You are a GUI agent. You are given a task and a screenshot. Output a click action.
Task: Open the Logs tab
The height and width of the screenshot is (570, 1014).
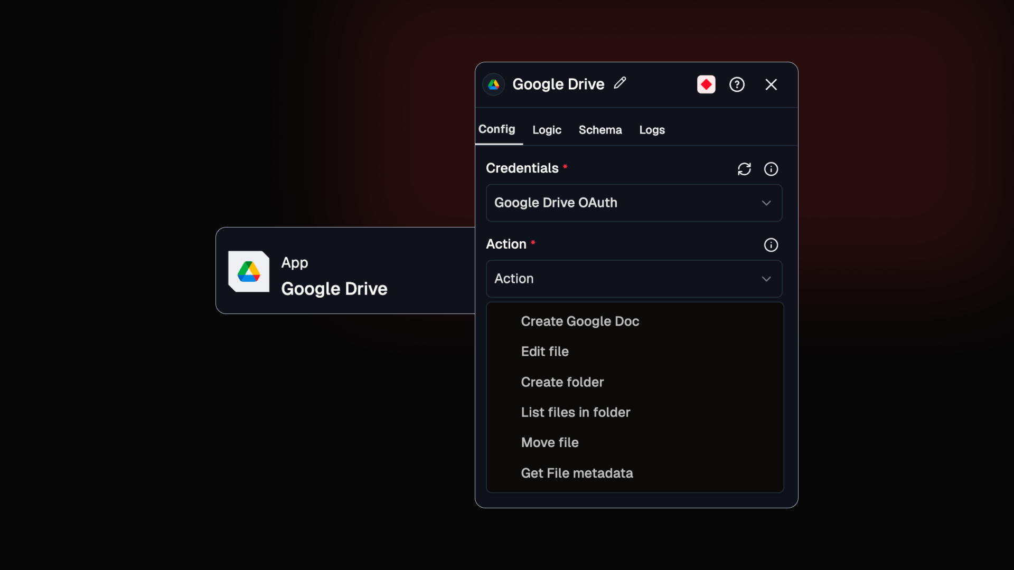point(652,130)
